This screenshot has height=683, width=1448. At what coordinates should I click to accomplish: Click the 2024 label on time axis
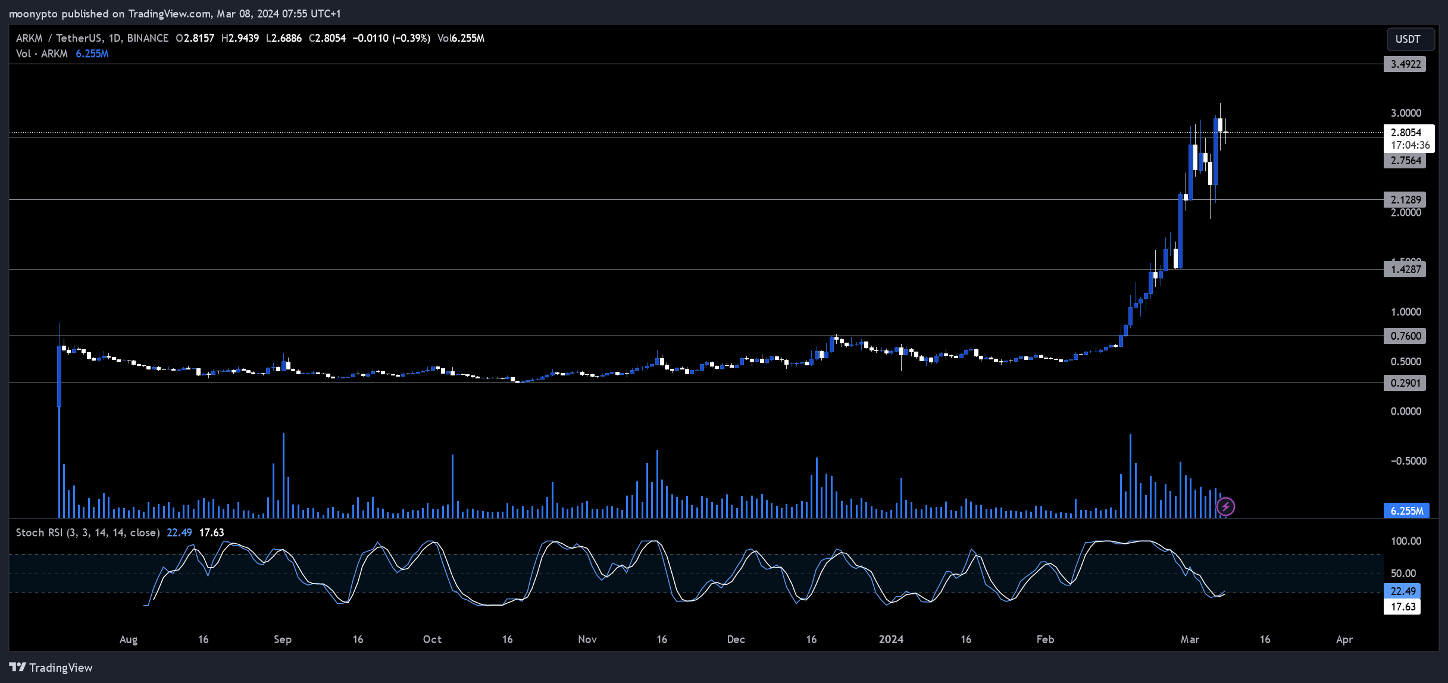pyautogui.click(x=891, y=640)
